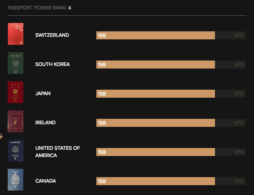Open UNITED STATES OF AMERICA link
Image resolution: width=254 pixels, height=195 pixels.
tap(58, 152)
